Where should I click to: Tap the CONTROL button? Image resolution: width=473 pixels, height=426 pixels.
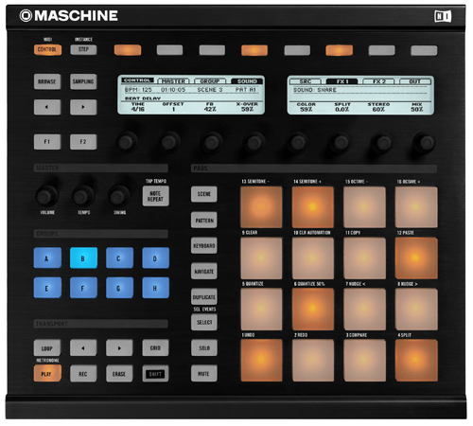pyautogui.click(x=47, y=49)
